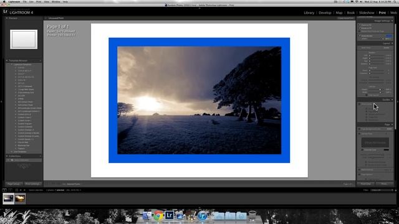The width and height of the screenshot is (399, 224).
Task: Click the Apple menu icon
Action: (x=4, y=1)
